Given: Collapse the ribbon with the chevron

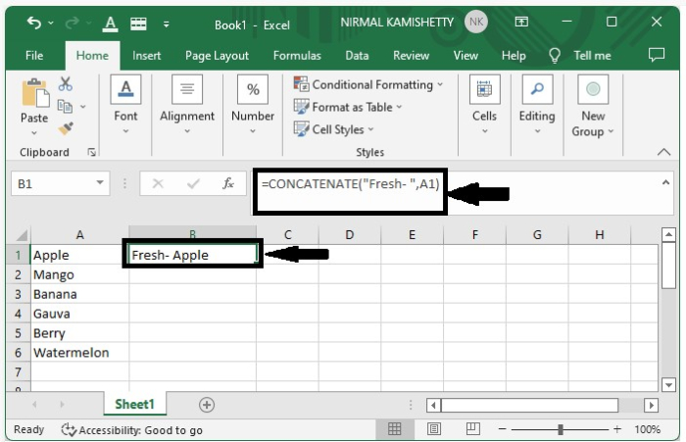Looking at the screenshot, I should pos(663,152).
